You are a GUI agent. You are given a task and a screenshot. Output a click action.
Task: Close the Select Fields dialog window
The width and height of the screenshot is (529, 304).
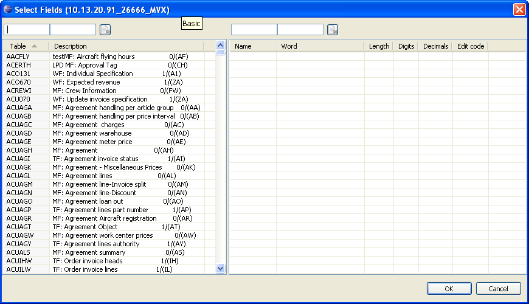tap(519, 10)
